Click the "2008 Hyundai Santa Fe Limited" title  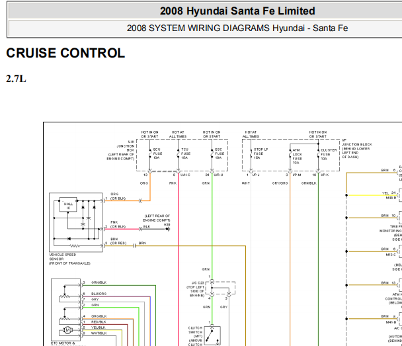click(237, 11)
